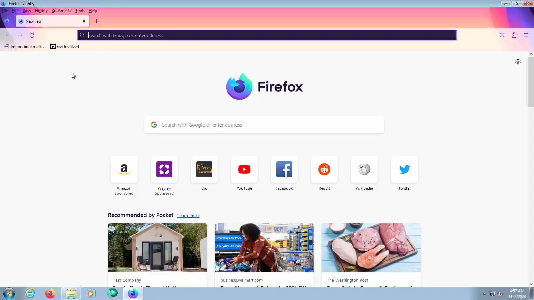534x300 pixels.
Task: Follow the Pocket Learn more link
Action: coord(188,216)
